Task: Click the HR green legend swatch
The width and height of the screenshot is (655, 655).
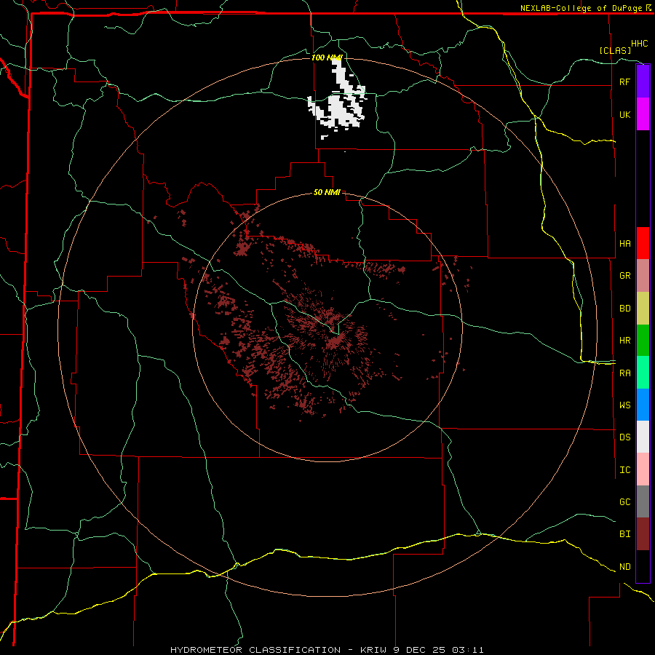Action: click(x=643, y=341)
